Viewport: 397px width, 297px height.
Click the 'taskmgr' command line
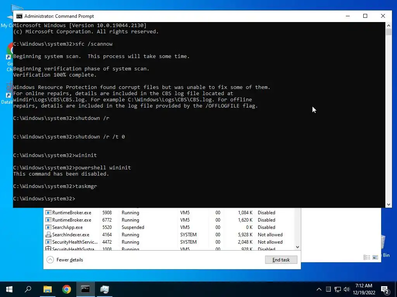tap(55, 186)
